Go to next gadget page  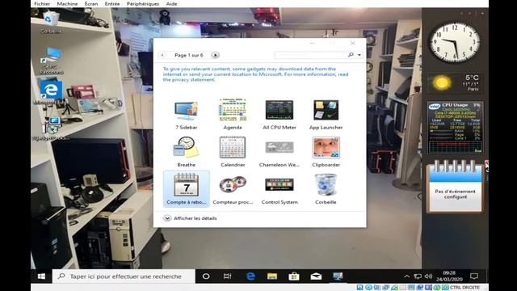215,55
